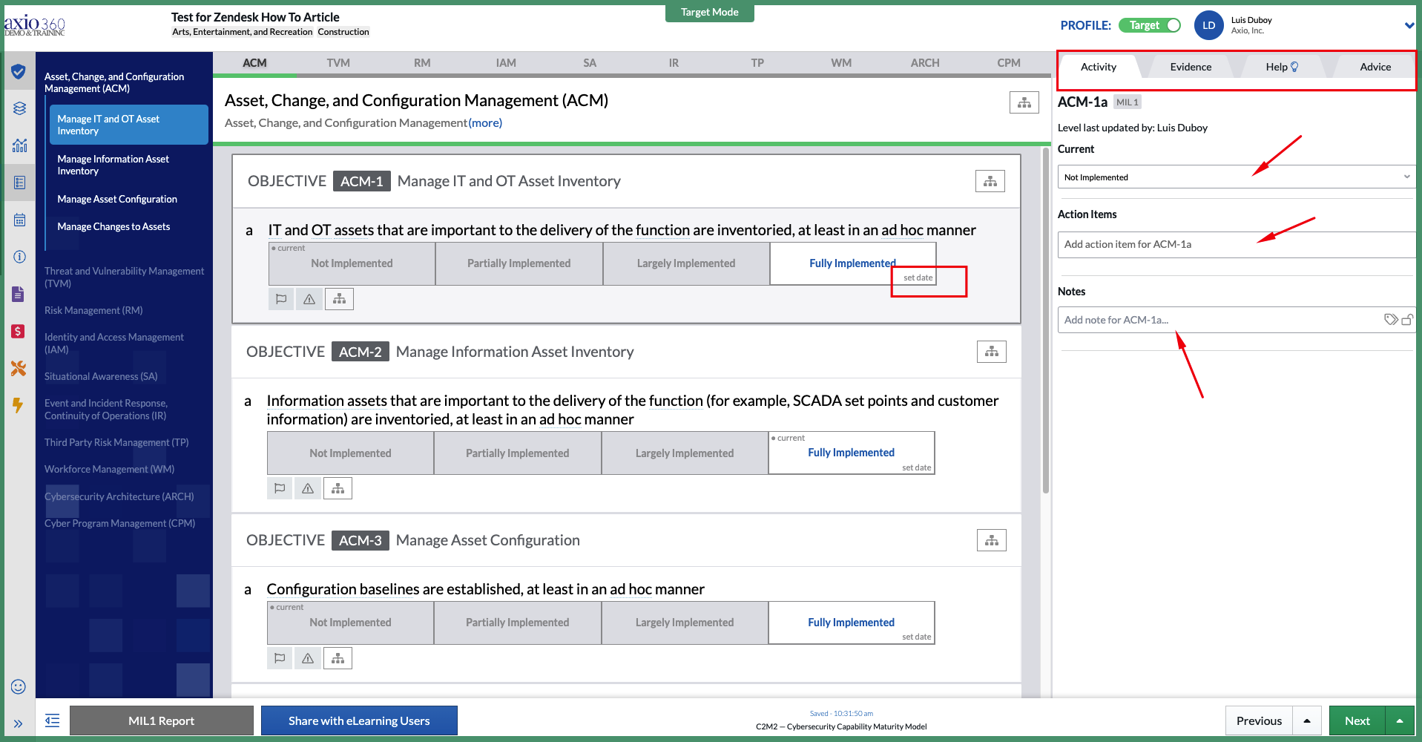
Task: Select the calendar icon in the left sidebar
Action: pos(18,219)
